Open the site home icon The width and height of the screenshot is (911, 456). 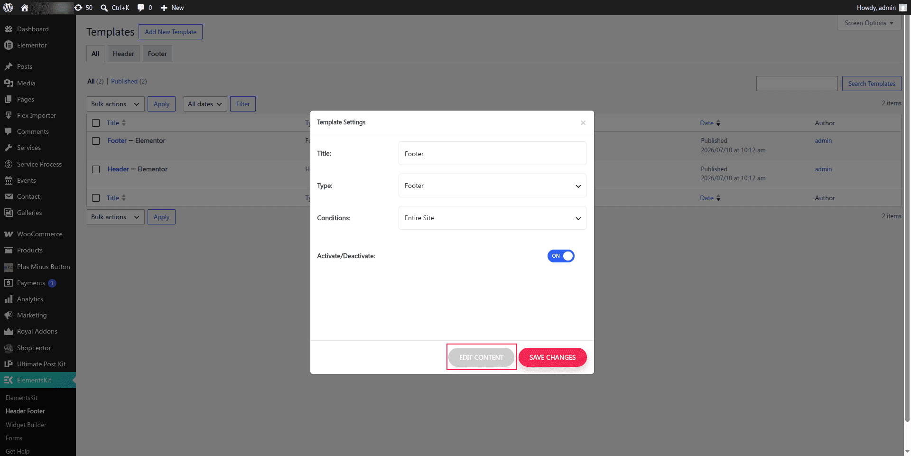coord(25,8)
